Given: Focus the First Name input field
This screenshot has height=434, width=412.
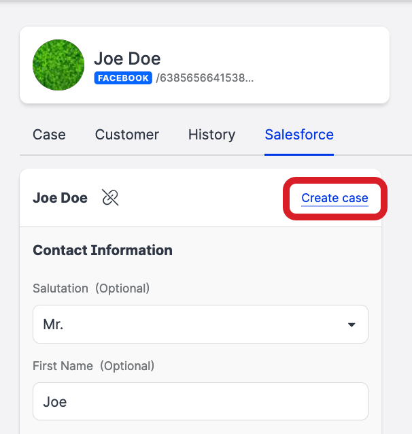Looking at the screenshot, I should click(201, 401).
